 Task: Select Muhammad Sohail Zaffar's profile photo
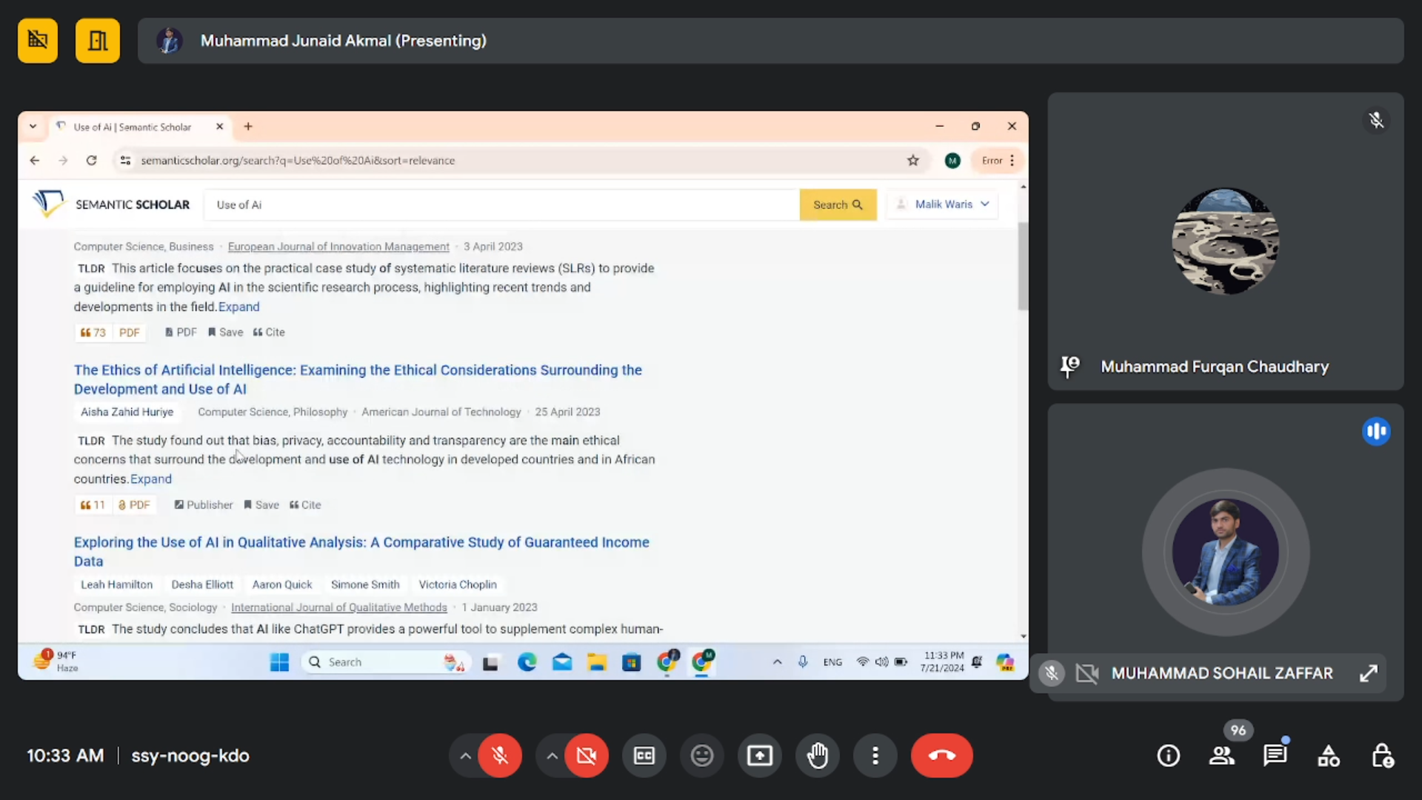pos(1225,552)
